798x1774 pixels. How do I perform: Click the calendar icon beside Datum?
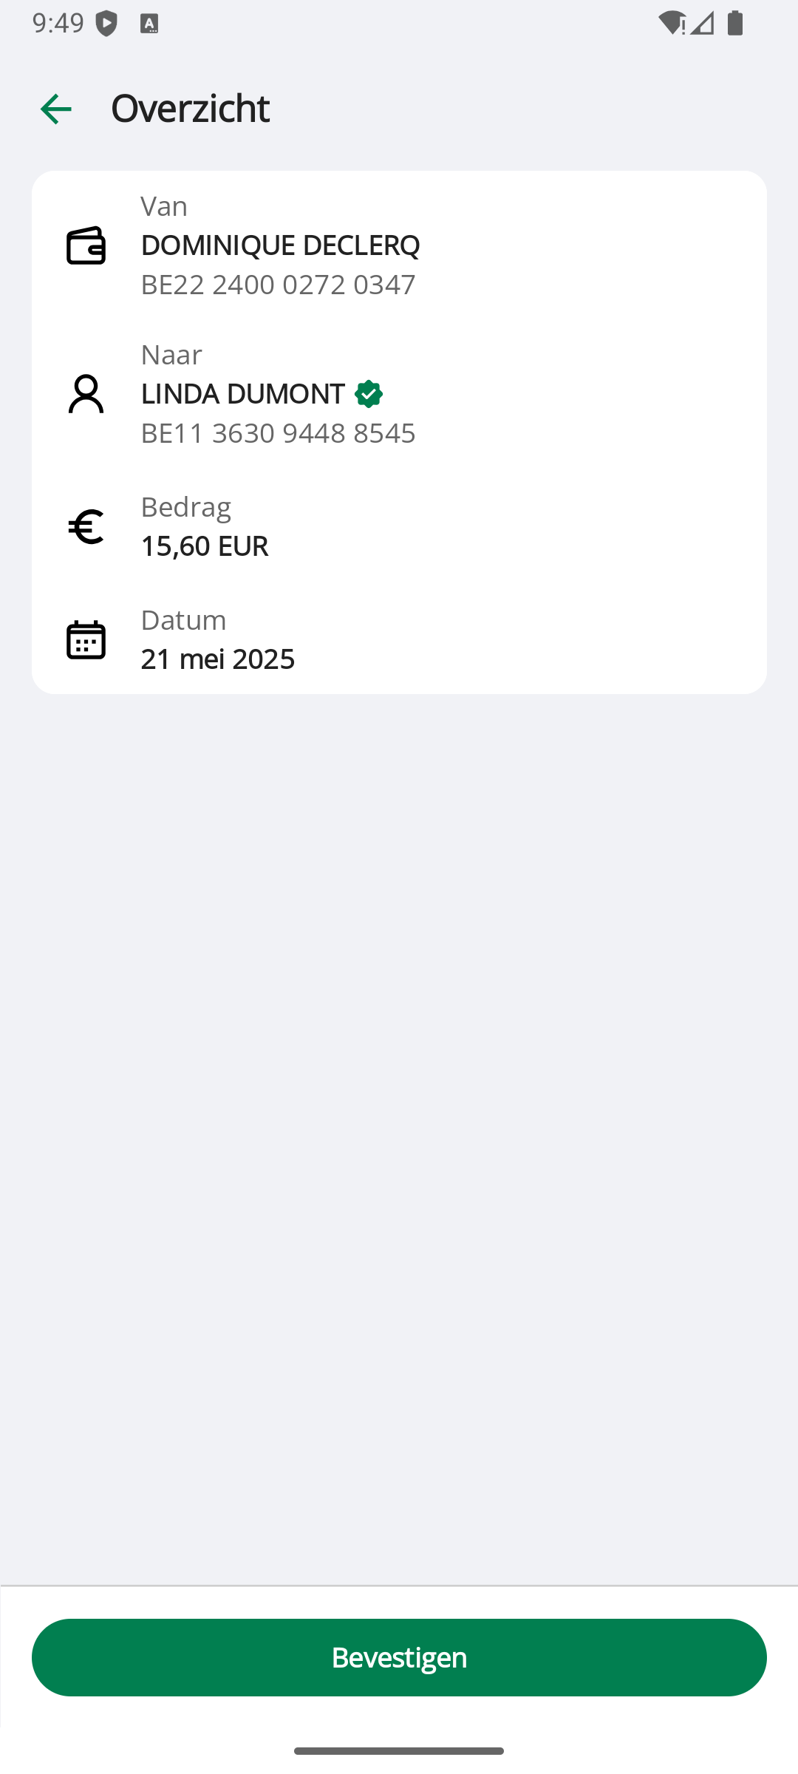coord(86,639)
